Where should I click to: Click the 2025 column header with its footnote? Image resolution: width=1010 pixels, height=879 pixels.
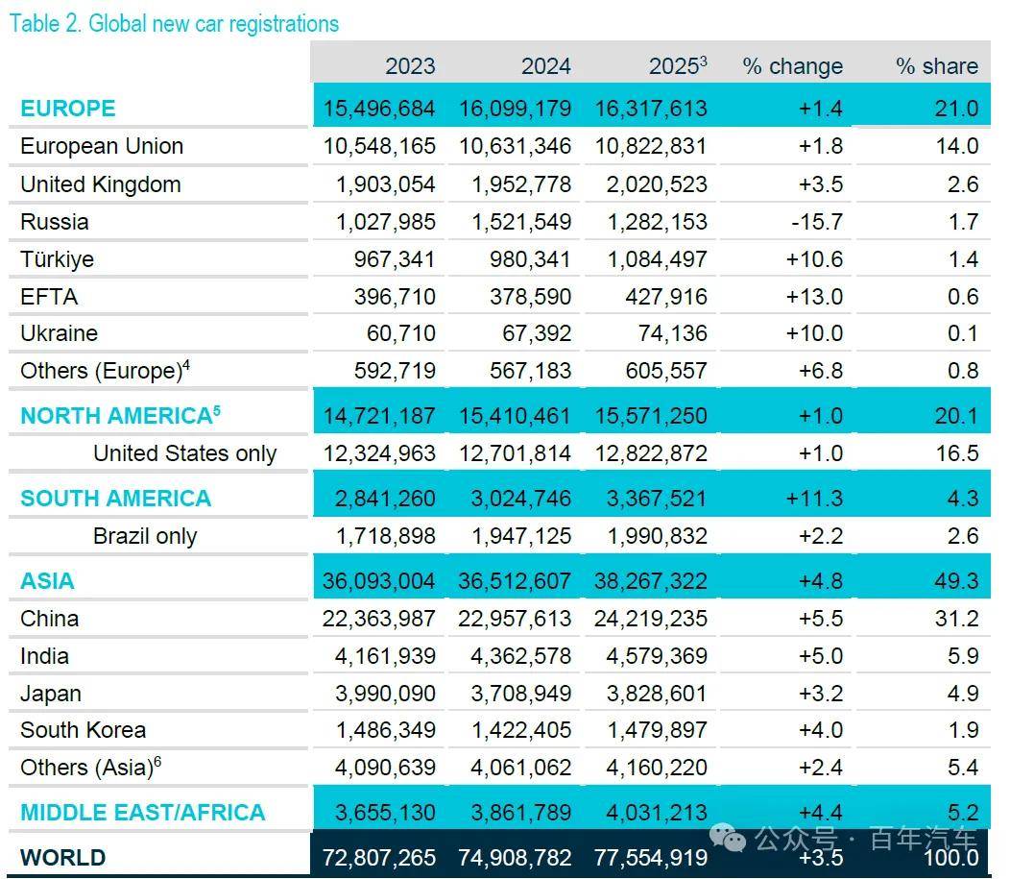tap(678, 65)
